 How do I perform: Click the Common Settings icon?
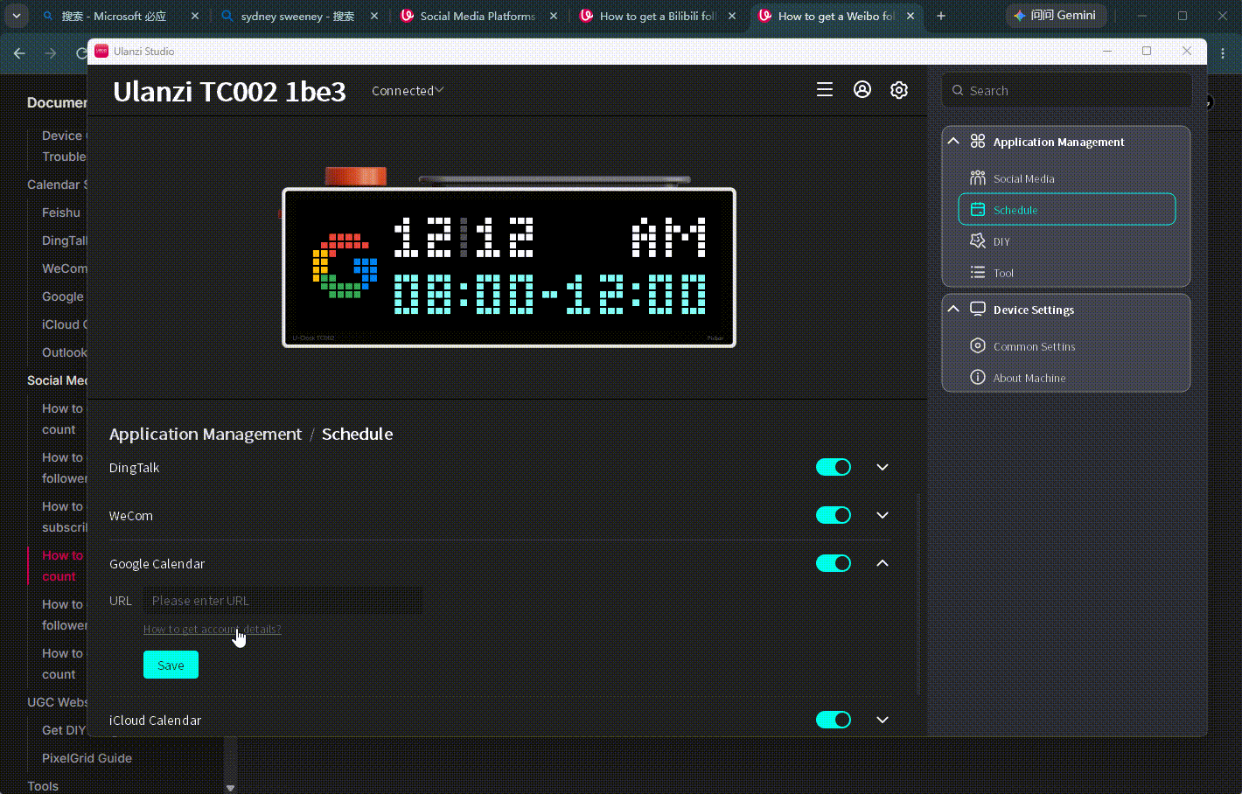click(978, 346)
